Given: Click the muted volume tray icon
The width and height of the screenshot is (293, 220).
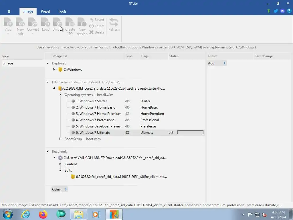Looking at the screenshot, I should pos(264,215).
